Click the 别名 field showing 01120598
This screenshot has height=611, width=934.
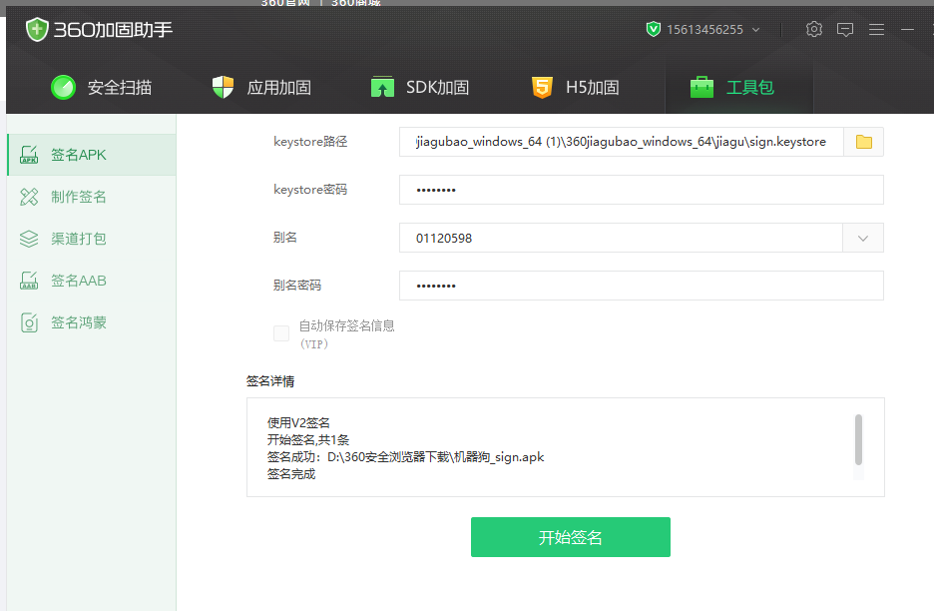pyautogui.click(x=621, y=238)
